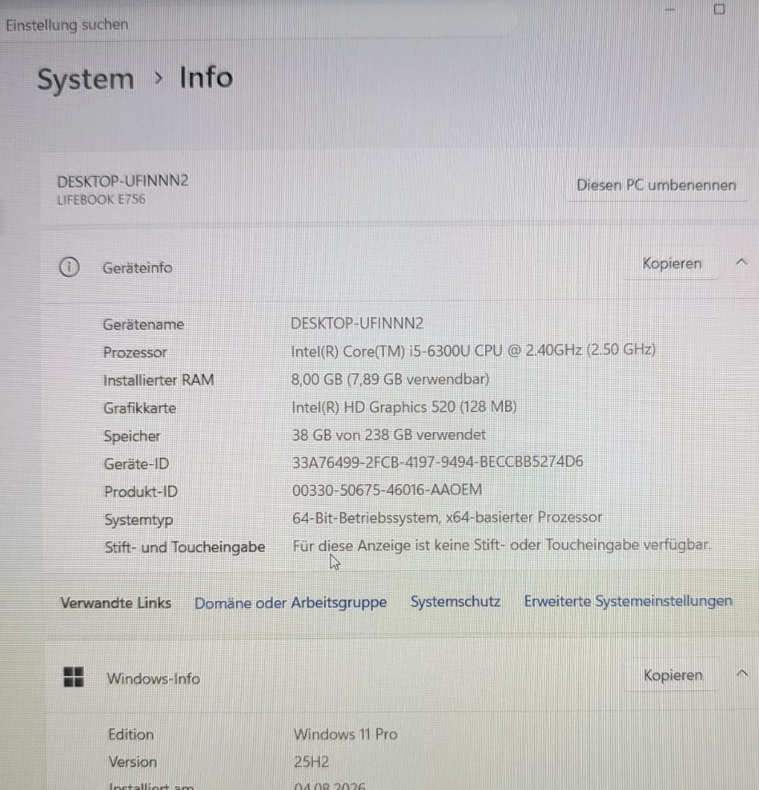Viewport: 759px width, 790px height.
Task: Click the Produkt-ID label
Action: [x=141, y=491]
